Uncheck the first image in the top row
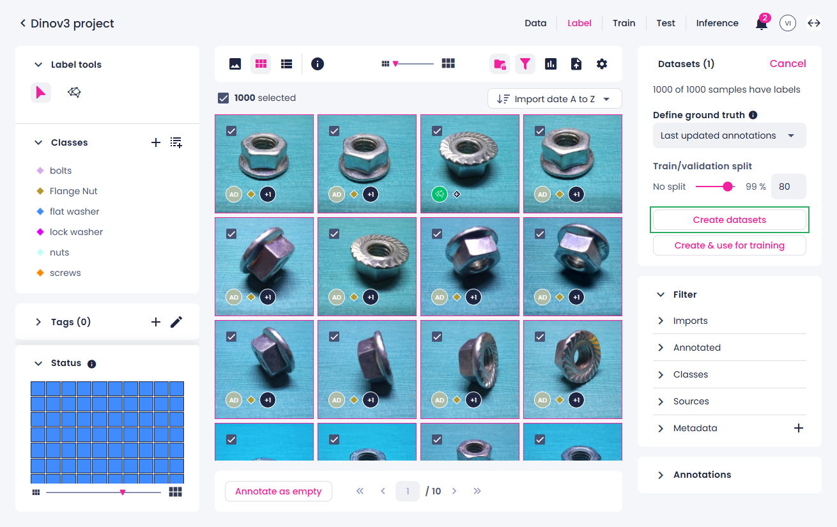The height and width of the screenshot is (527, 837). pos(231,131)
